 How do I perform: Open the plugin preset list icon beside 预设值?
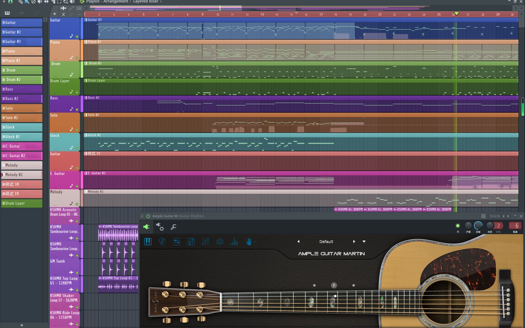pos(483,216)
